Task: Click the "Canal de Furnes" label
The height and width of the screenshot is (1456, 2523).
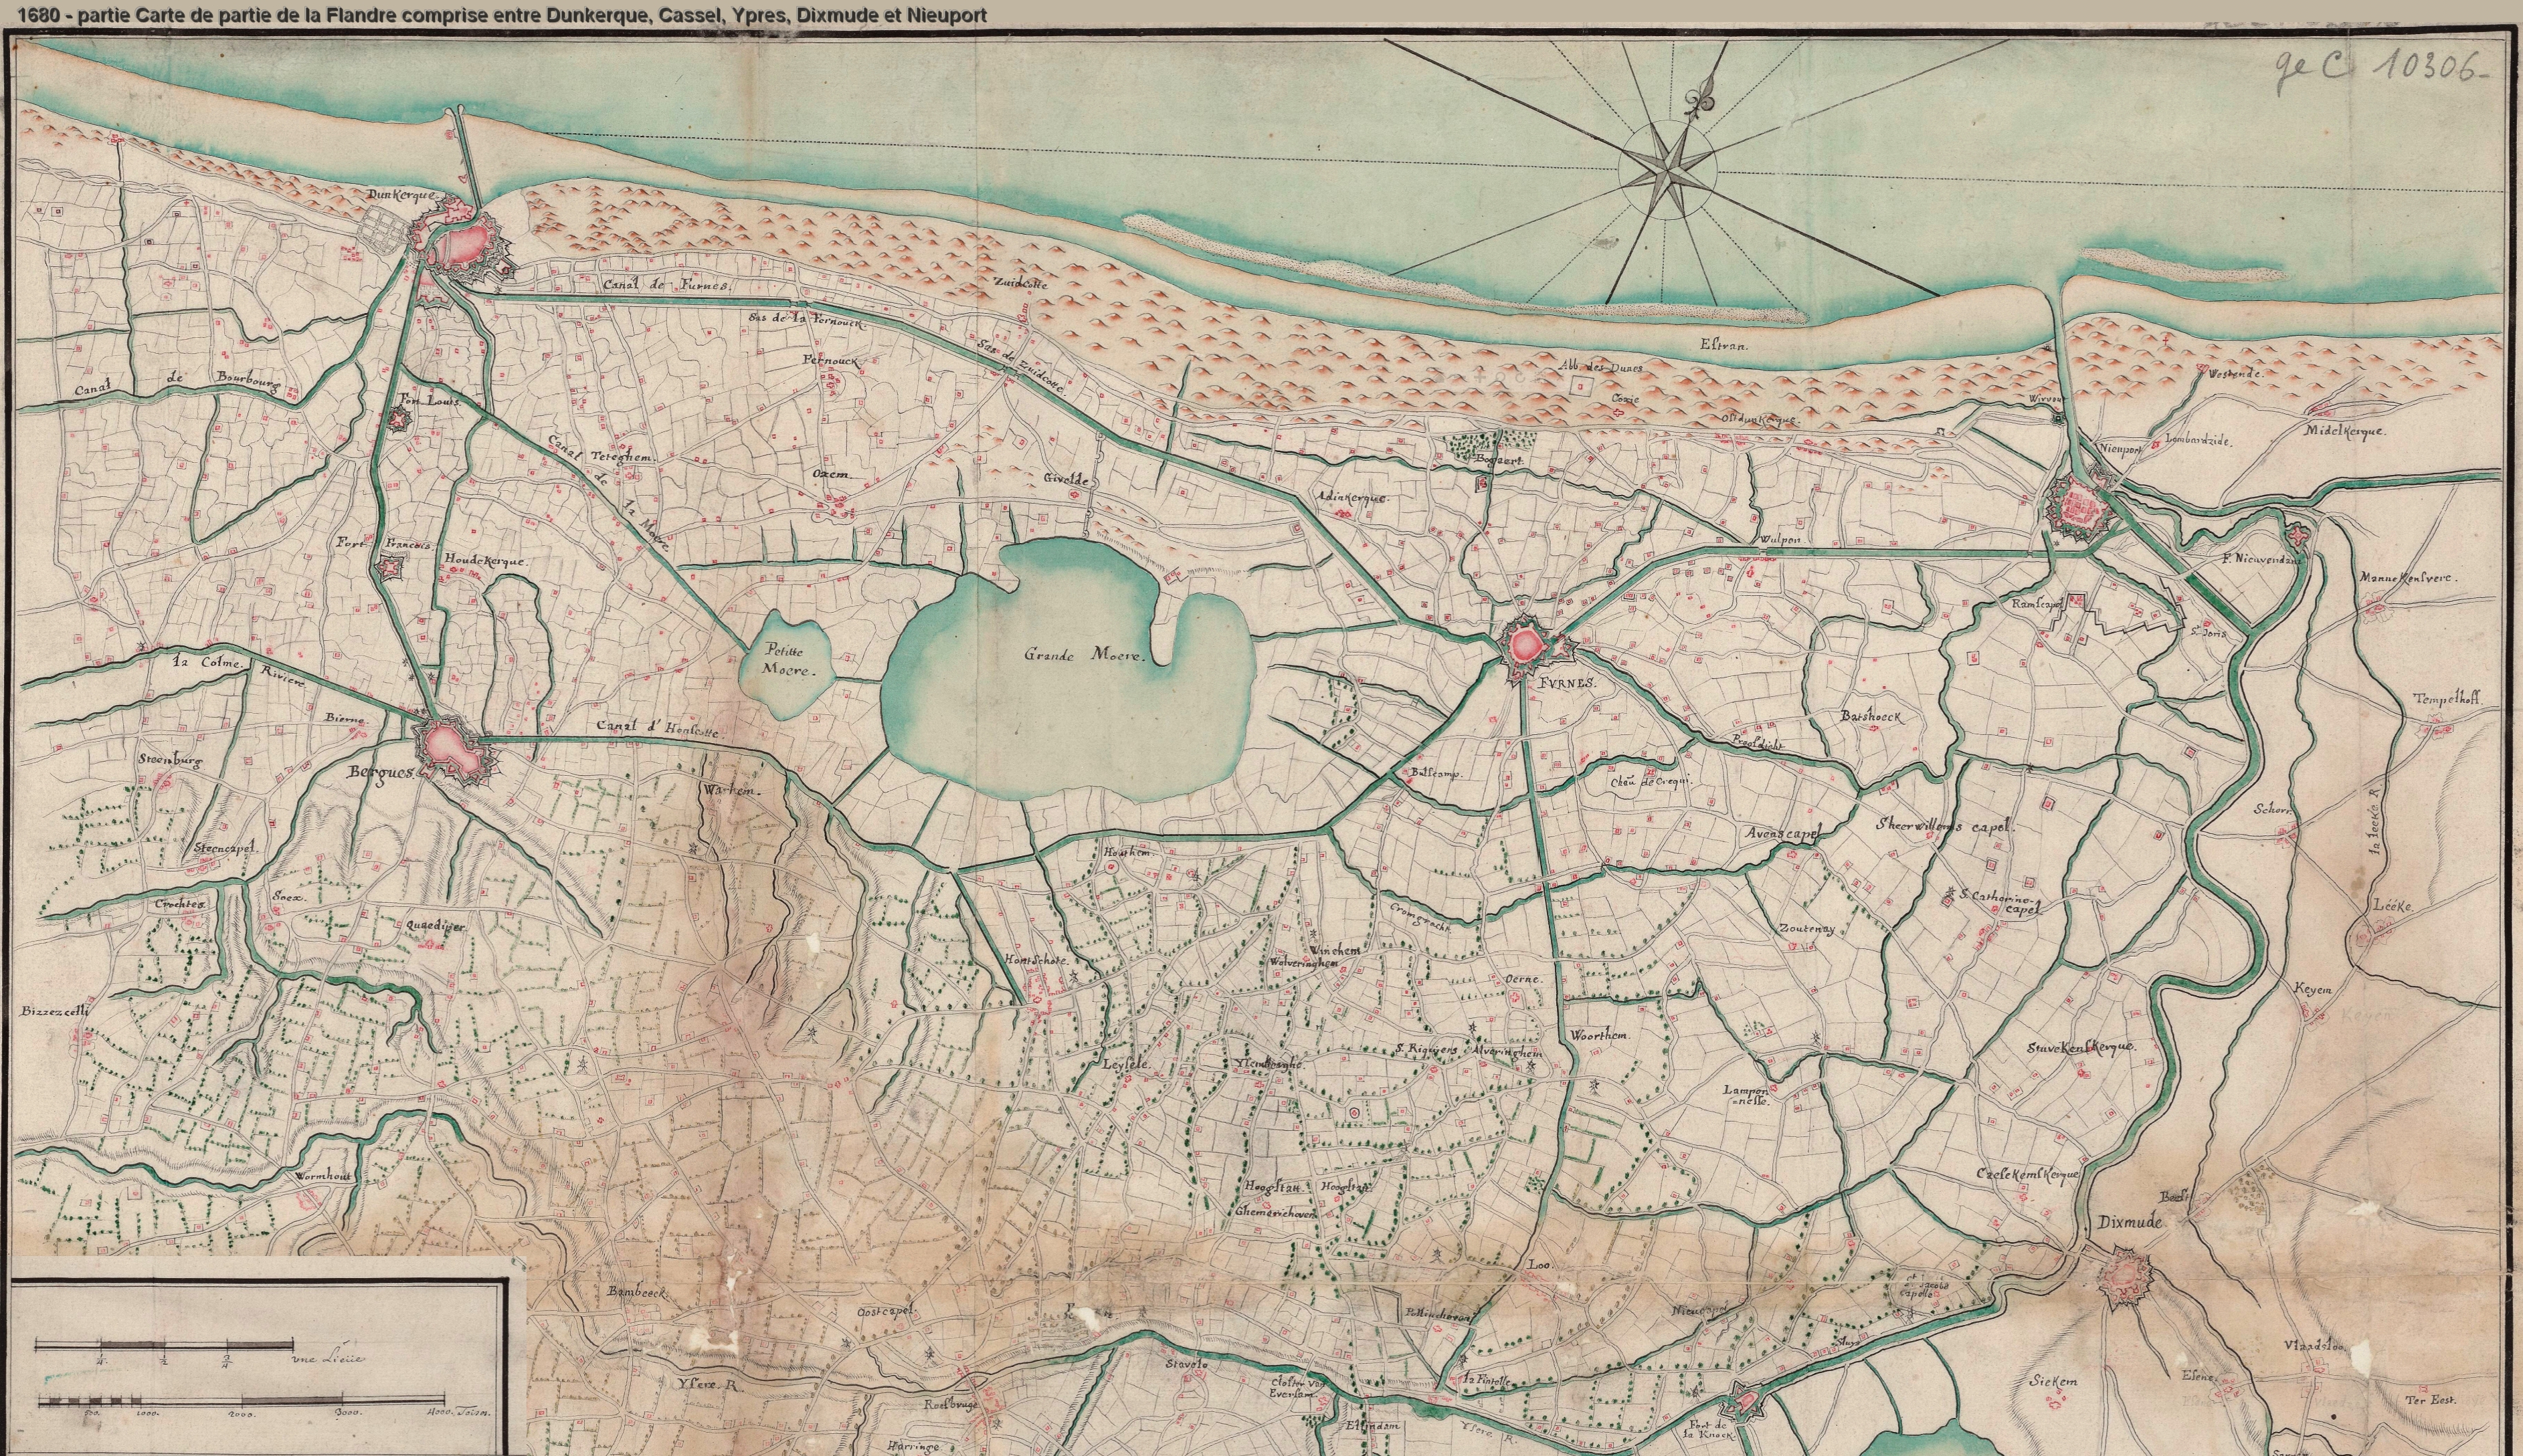Action: pyautogui.click(x=668, y=285)
